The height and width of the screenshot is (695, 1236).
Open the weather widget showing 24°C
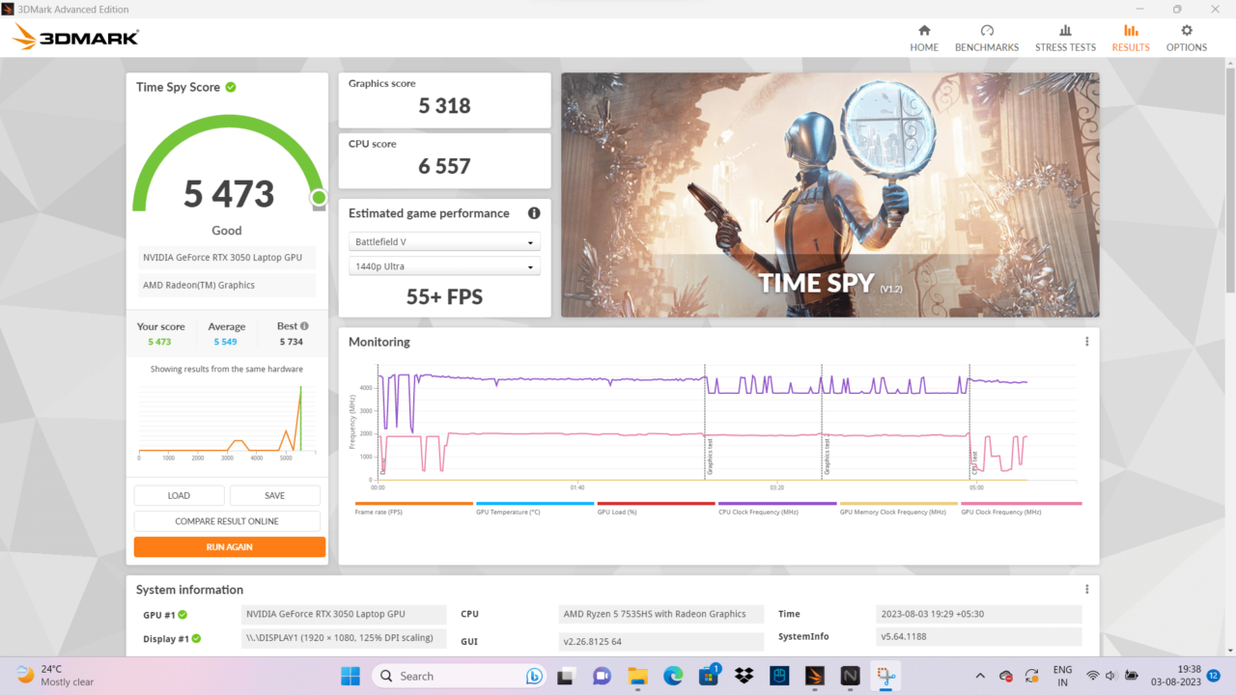coord(55,676)
